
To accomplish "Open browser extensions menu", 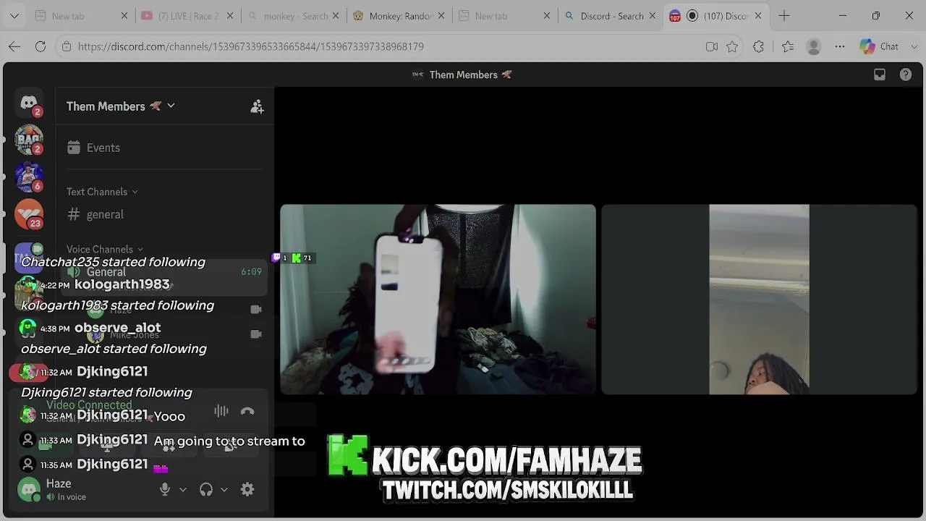I will click(758, 46).
